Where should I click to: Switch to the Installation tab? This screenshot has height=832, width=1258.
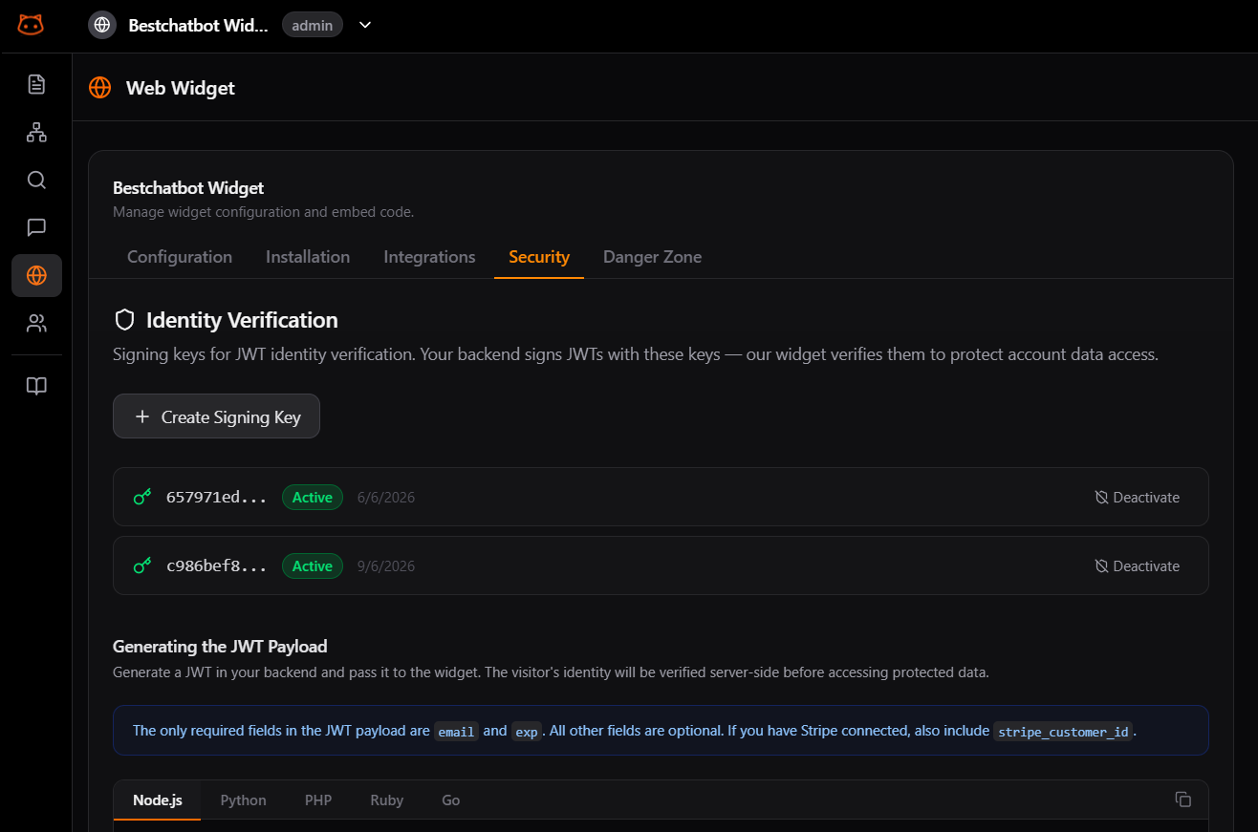pyautogui.click(x=308, y=257)
